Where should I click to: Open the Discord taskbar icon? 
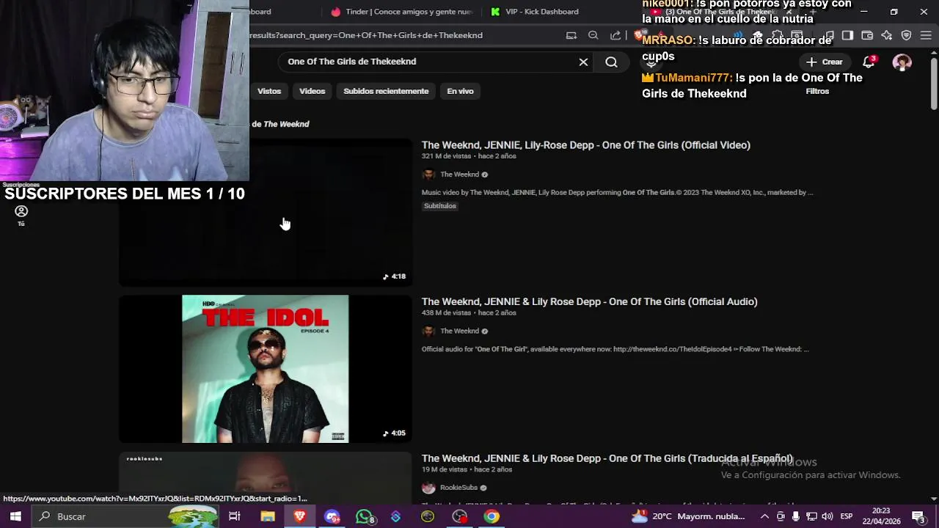click(x=332, y=516)
